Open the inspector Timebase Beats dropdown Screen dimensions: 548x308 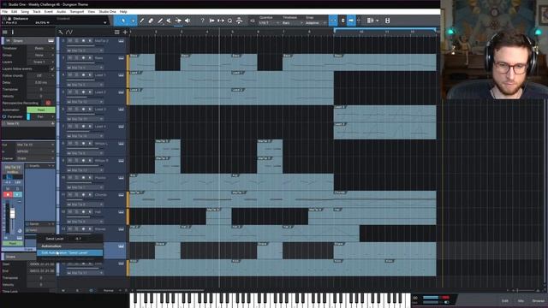[41, 48]
